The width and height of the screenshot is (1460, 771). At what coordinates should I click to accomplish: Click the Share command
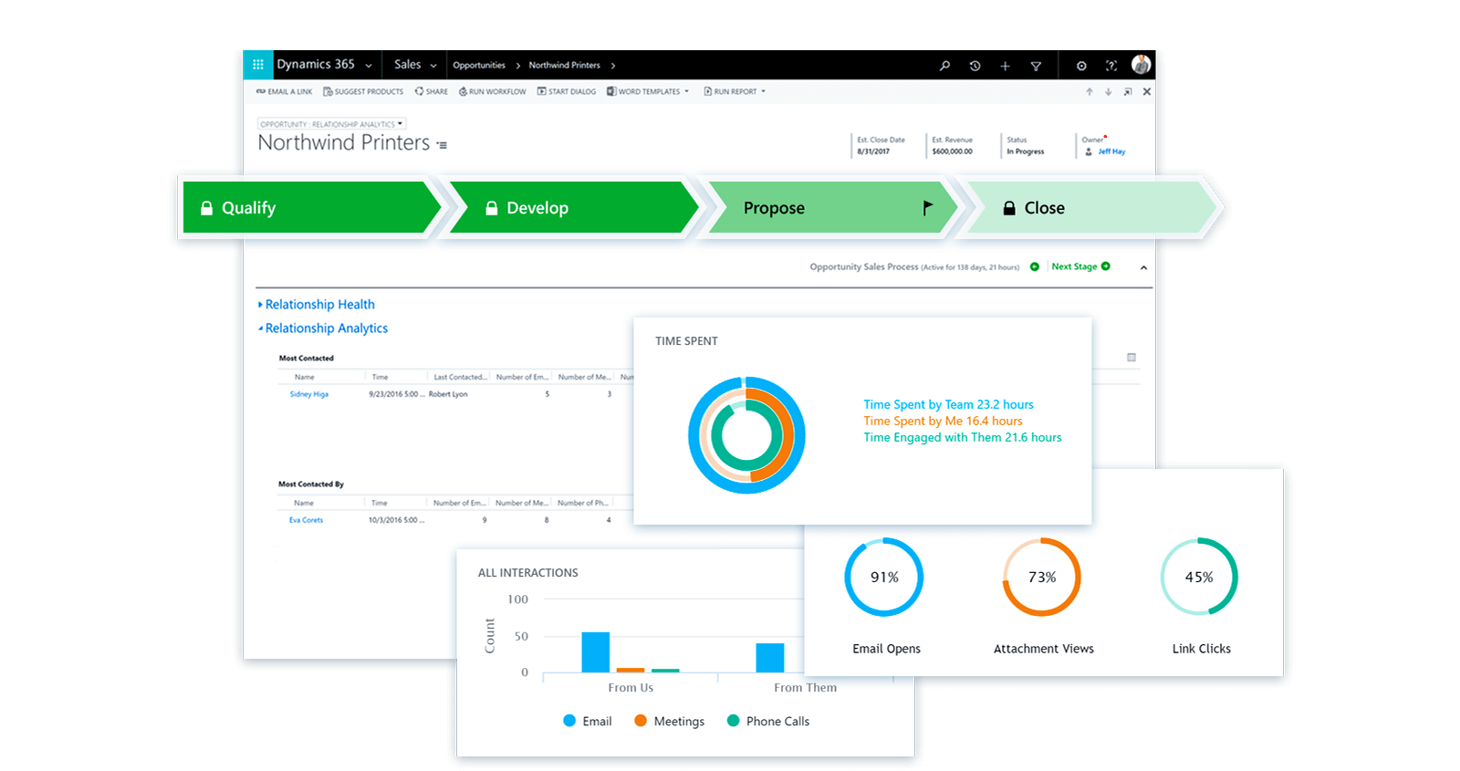click(432, 92)
